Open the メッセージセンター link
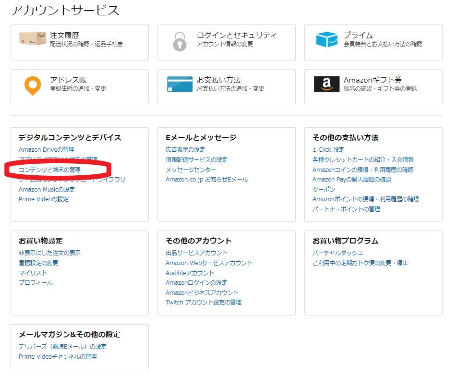This screenshot has width=469, height=376. click(191, 170)
